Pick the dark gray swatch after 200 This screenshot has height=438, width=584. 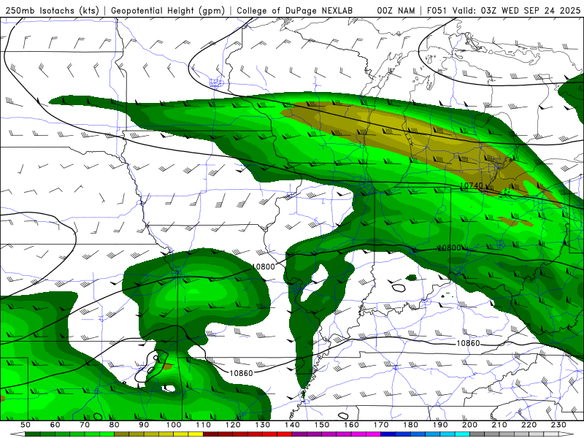[477, 434]
